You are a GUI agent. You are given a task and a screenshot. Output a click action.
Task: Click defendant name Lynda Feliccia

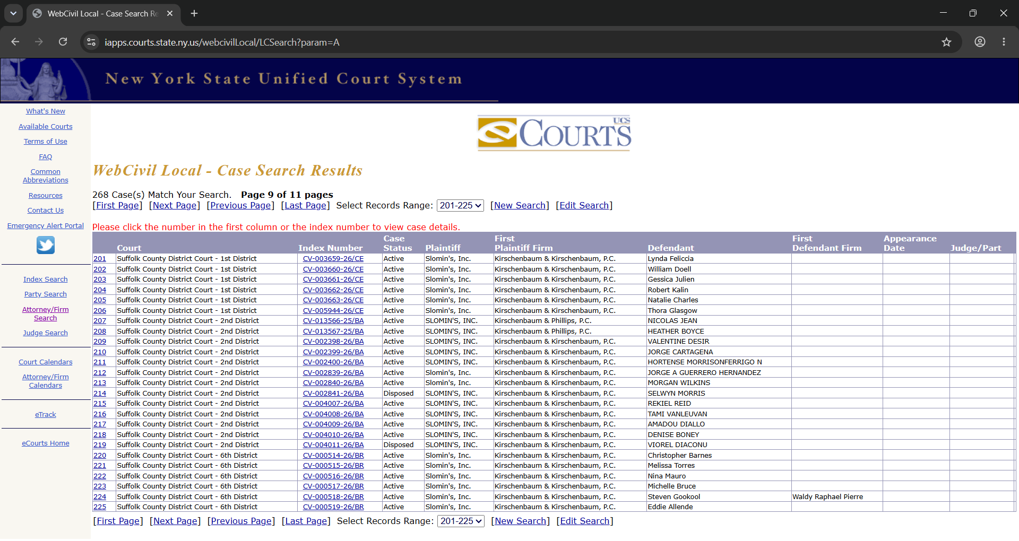pyautogui.click(x=670, y=259)
